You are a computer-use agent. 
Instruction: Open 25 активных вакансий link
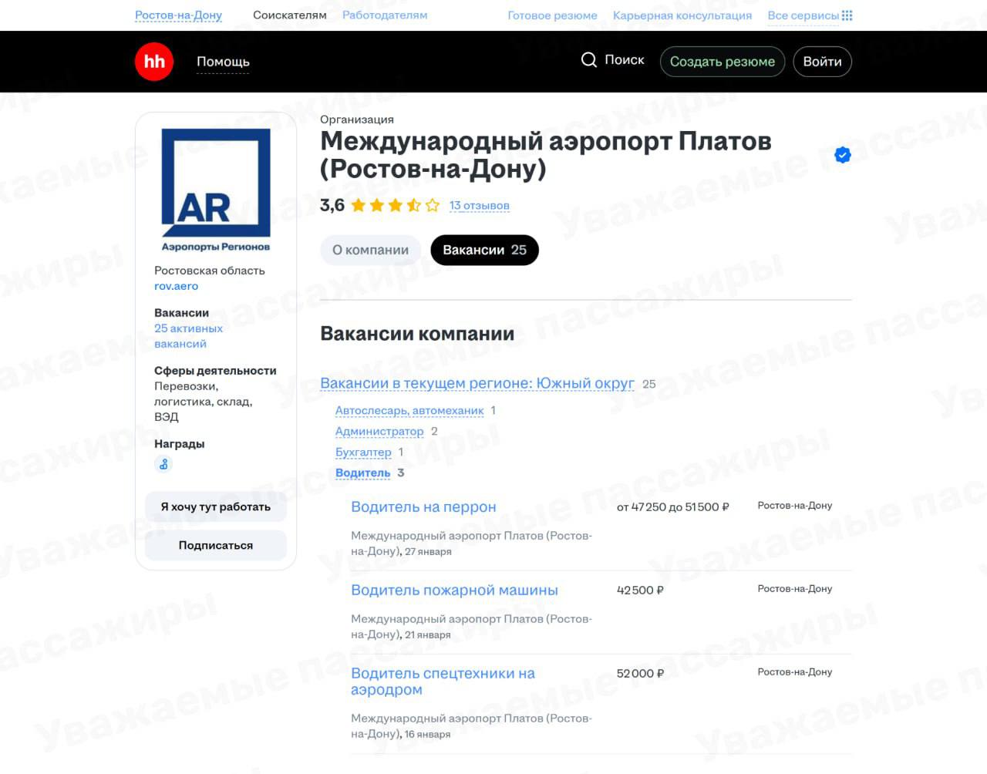188,336
